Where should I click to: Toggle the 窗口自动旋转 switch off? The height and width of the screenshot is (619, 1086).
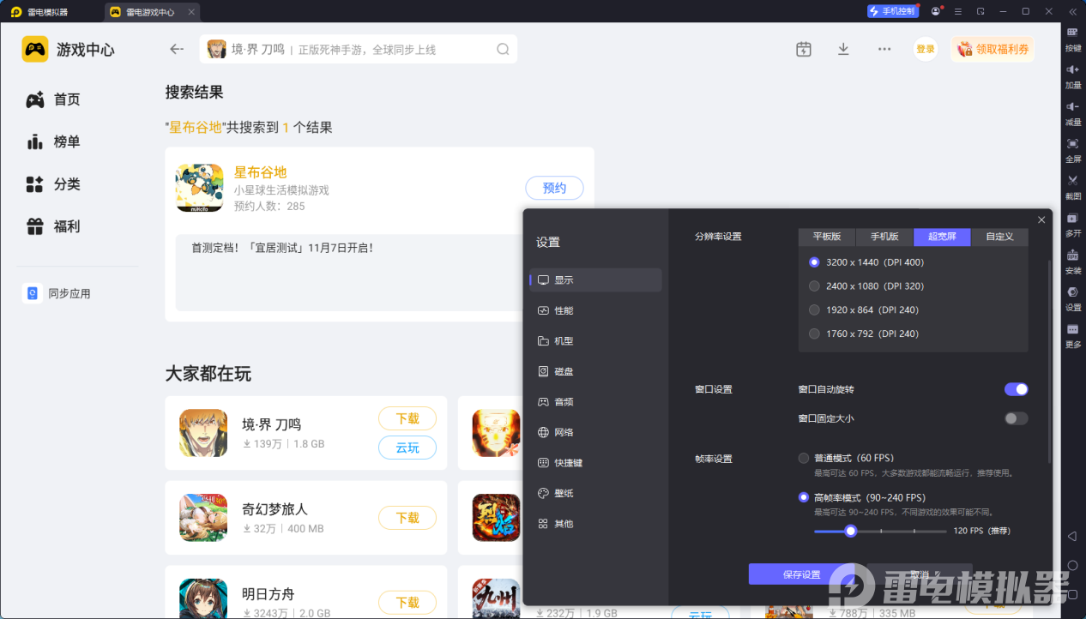1016,389
